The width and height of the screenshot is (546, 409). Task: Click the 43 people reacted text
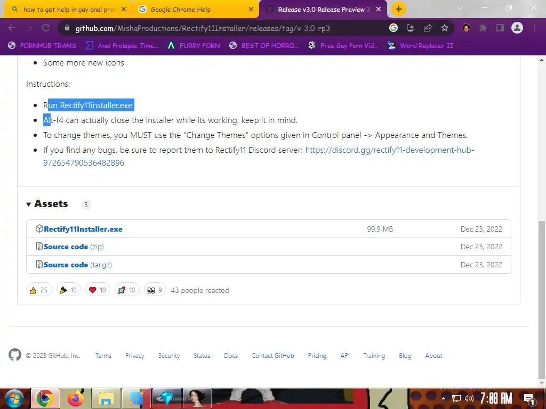[x=200, y=290]
